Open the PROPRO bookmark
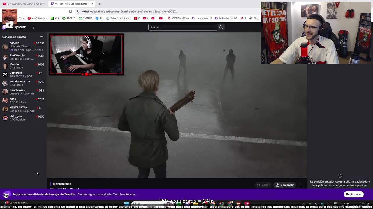The height and width of the screenshot is (209, 373). [69, 18]
